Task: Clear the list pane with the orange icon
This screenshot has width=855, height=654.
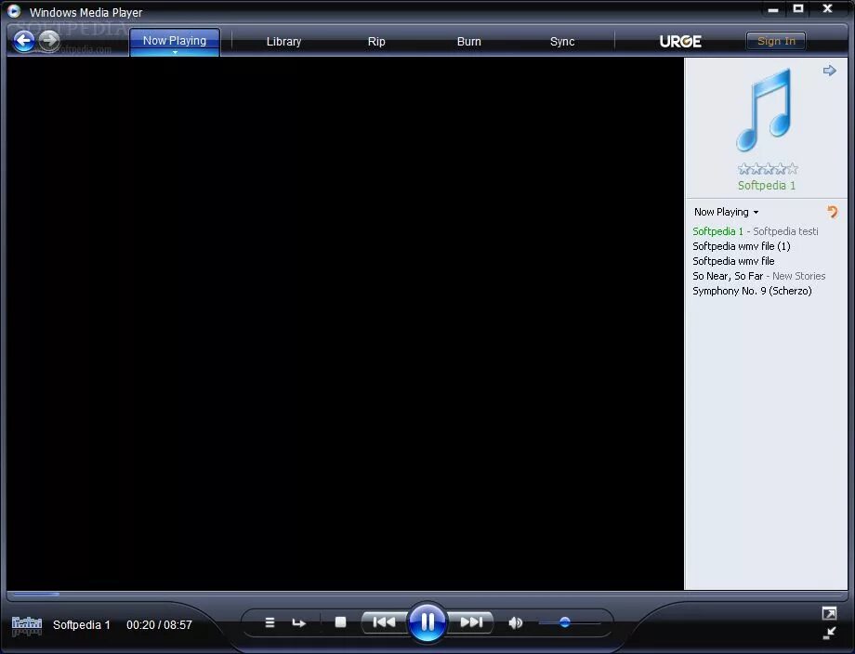Action: [x=832, y=212]
